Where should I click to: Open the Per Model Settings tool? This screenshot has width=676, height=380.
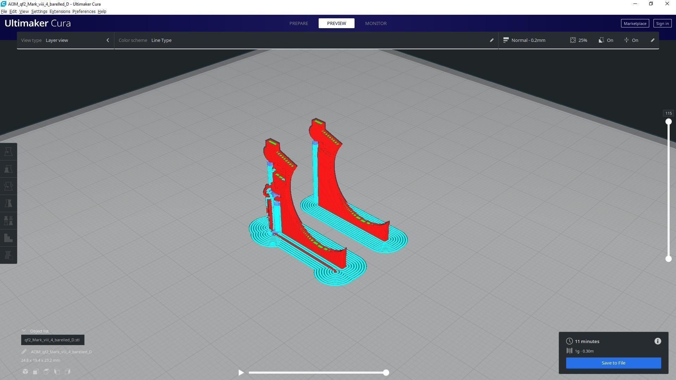pos(8,221)
